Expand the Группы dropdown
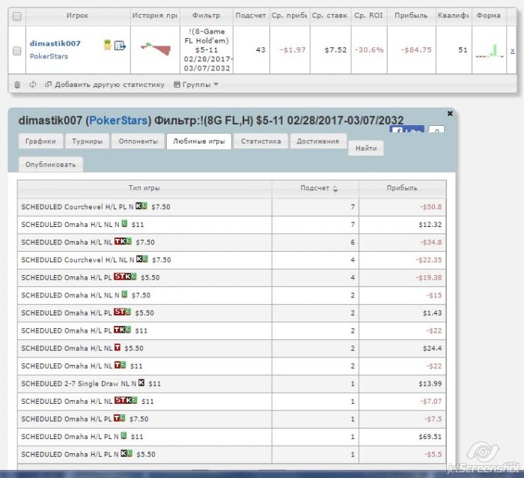This screenshot has width=524, height=478. [x=196, y=85]
